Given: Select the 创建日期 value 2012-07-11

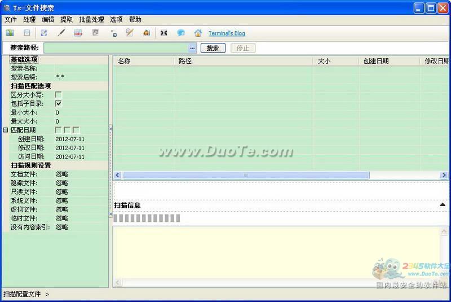Looking at the screenshot, I should point(70,139).
